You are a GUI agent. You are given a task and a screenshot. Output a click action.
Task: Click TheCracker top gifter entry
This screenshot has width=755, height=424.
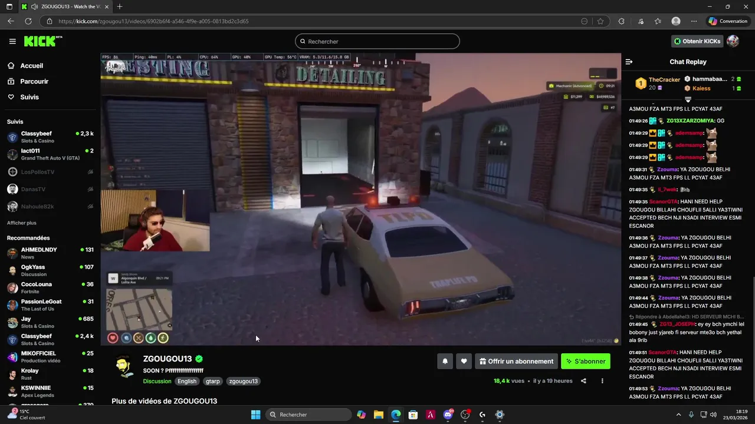tap(658, 84)
